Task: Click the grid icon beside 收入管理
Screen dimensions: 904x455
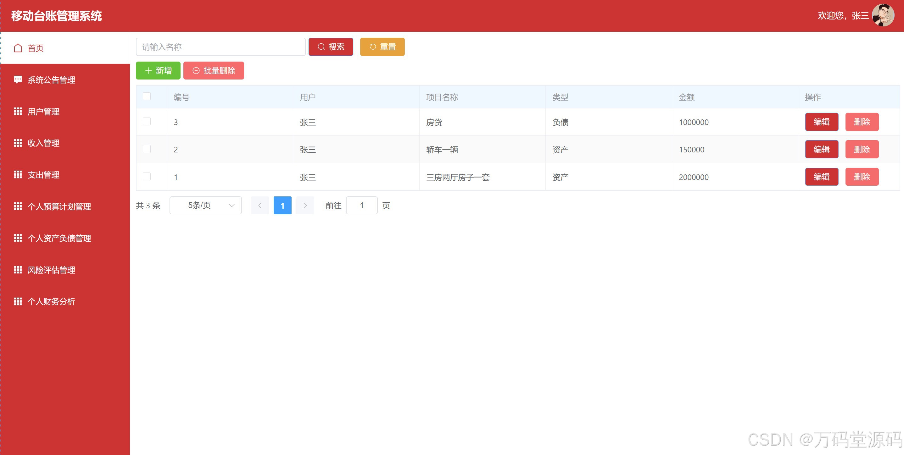Action: (18, 143)
